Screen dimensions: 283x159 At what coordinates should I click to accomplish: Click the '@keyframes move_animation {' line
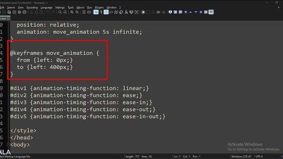point(54,53)
